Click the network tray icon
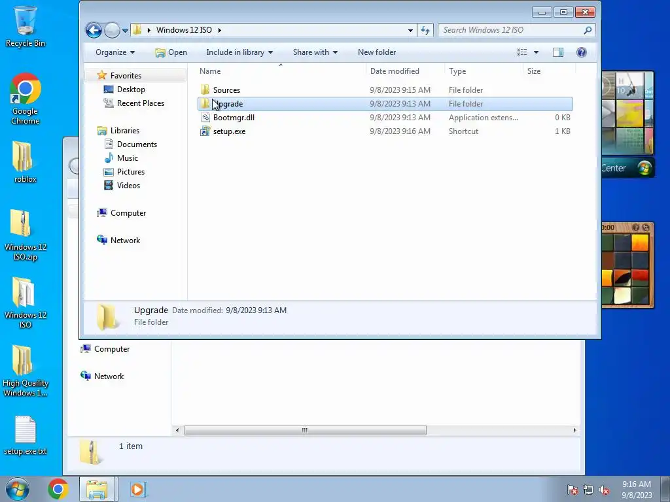 click(x=588, y=490)
